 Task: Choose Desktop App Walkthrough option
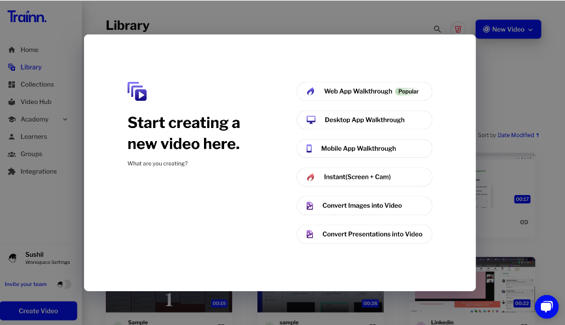(x=364, y=120)
